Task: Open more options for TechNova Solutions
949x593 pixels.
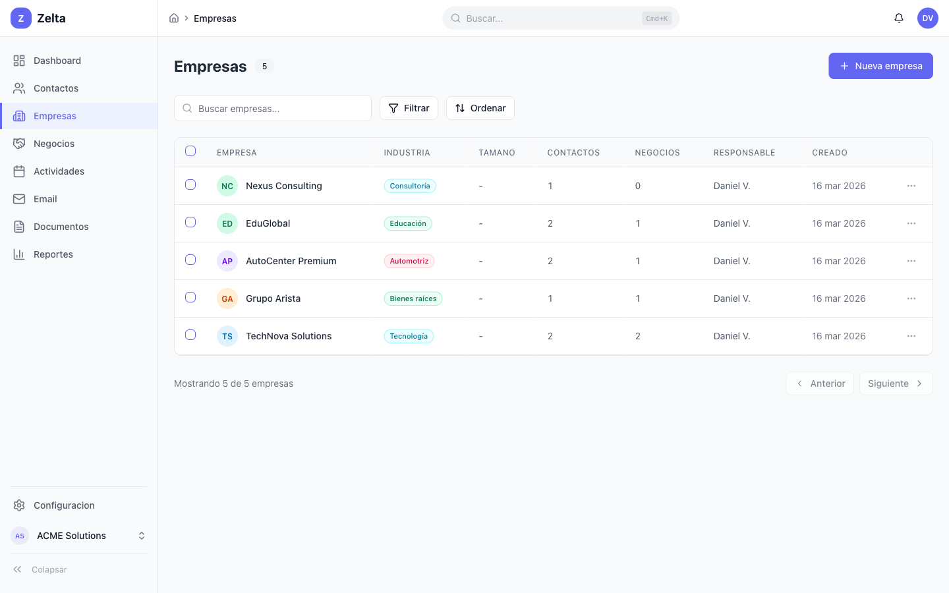Action: [911, 336]
